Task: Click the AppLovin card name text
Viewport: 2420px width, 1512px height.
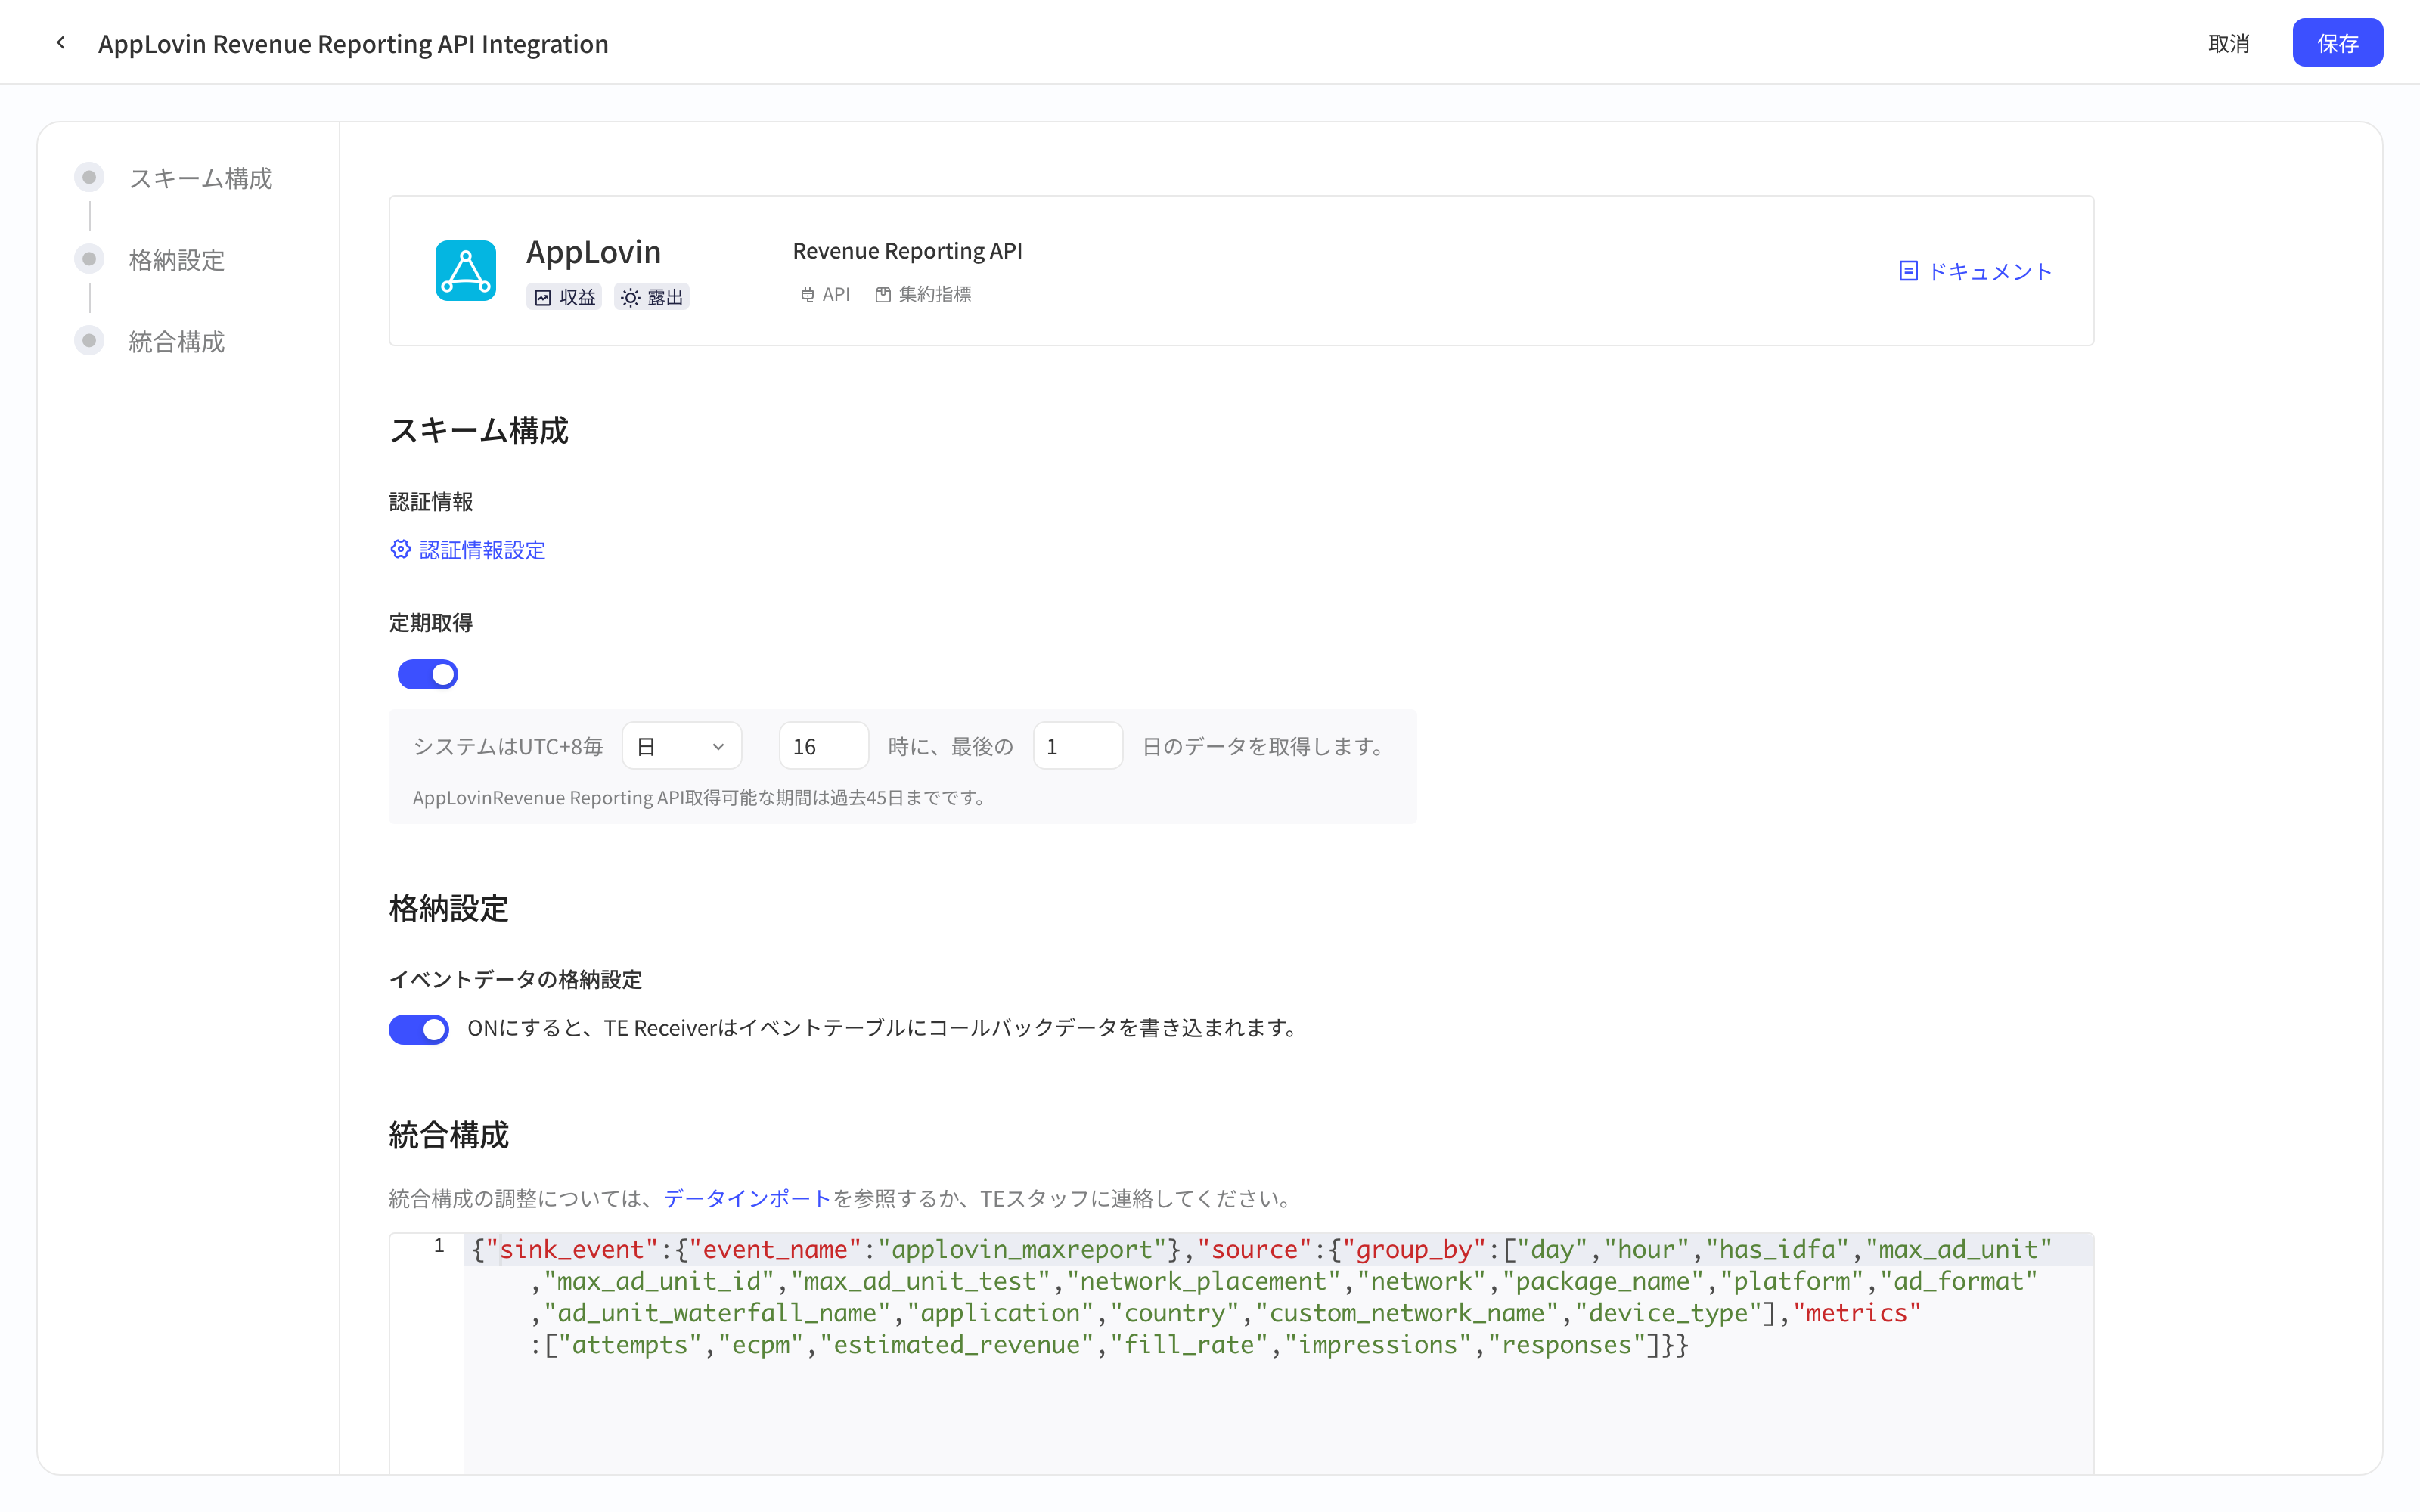Action: (593, 251)
